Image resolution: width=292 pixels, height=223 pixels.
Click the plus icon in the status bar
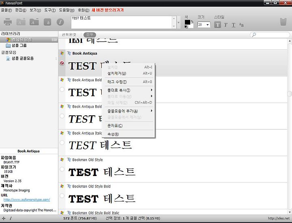(x=4, y=219)
